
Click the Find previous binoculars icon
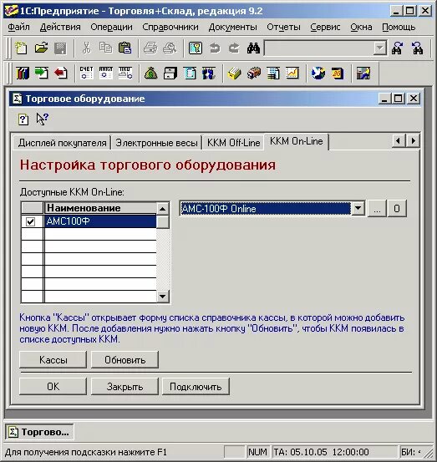[417, 48]
